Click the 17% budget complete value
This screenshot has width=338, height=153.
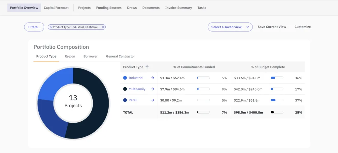pyautogui.click(x=298, y=89)
